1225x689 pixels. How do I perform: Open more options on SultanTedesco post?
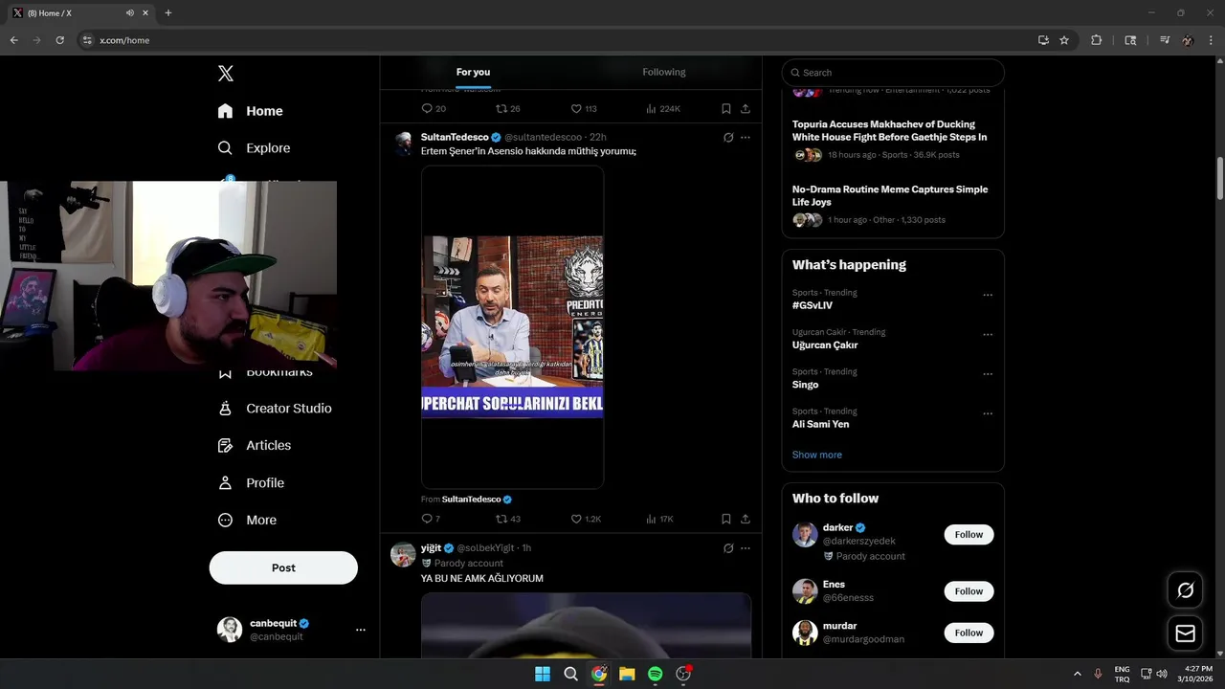[746, 138]
